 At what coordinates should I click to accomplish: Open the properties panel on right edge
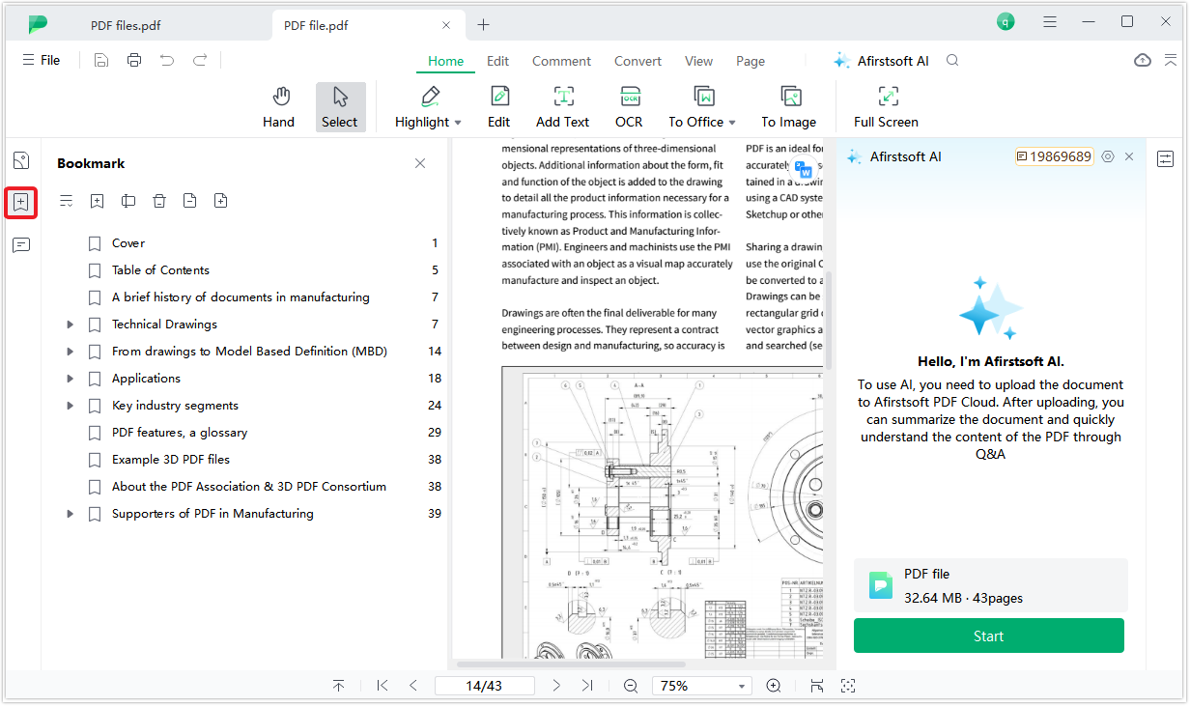click(1166, 158)
